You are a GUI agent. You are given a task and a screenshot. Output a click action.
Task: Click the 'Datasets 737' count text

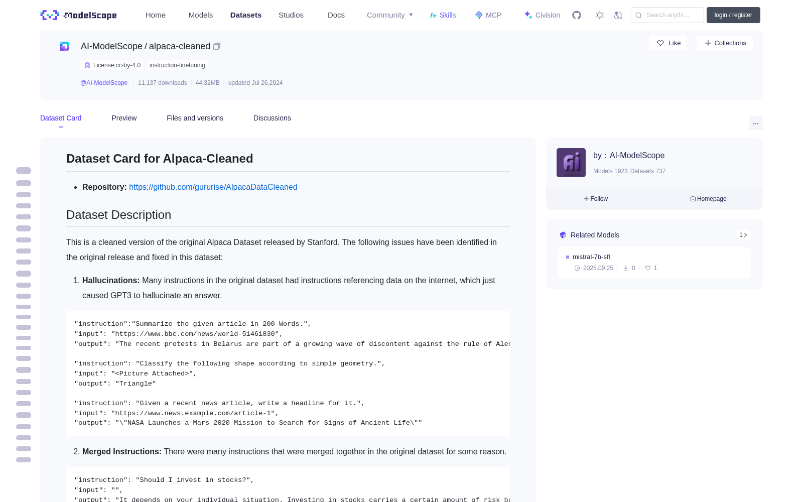pos(648,171)
